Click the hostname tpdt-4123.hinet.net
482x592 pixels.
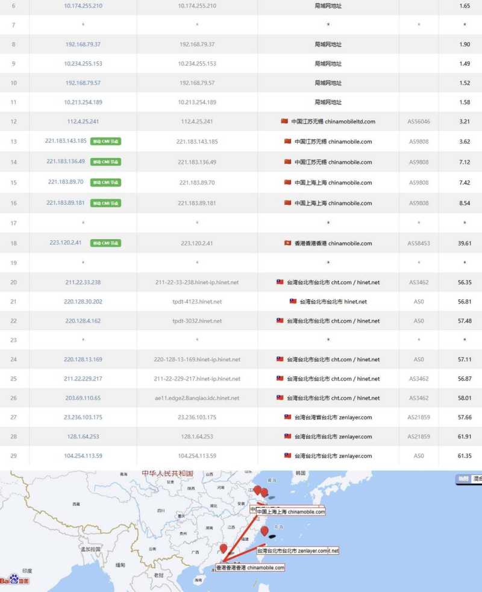[x=196, y=302]
